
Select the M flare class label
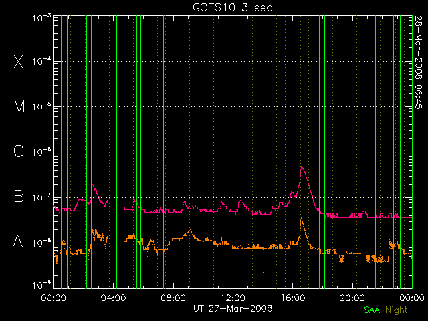point(19,106)
